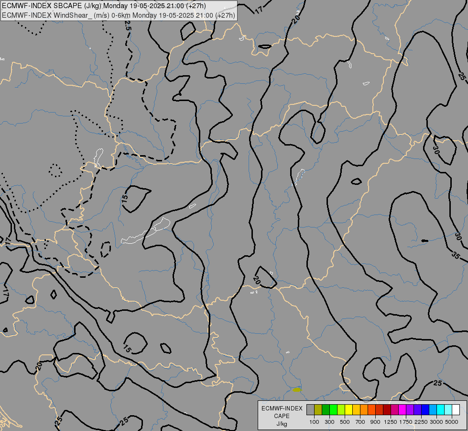This screenshot has height=431, width=468.
Task: Click the "1750" legend value
Action: tap(406, 422)
